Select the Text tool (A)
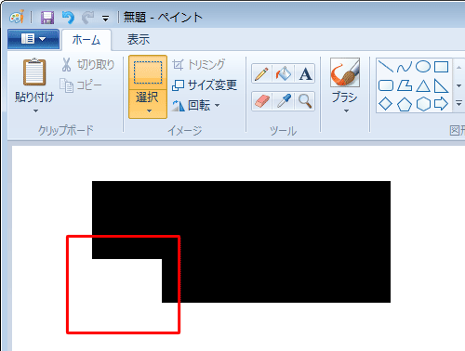 [x=305, y=73]
